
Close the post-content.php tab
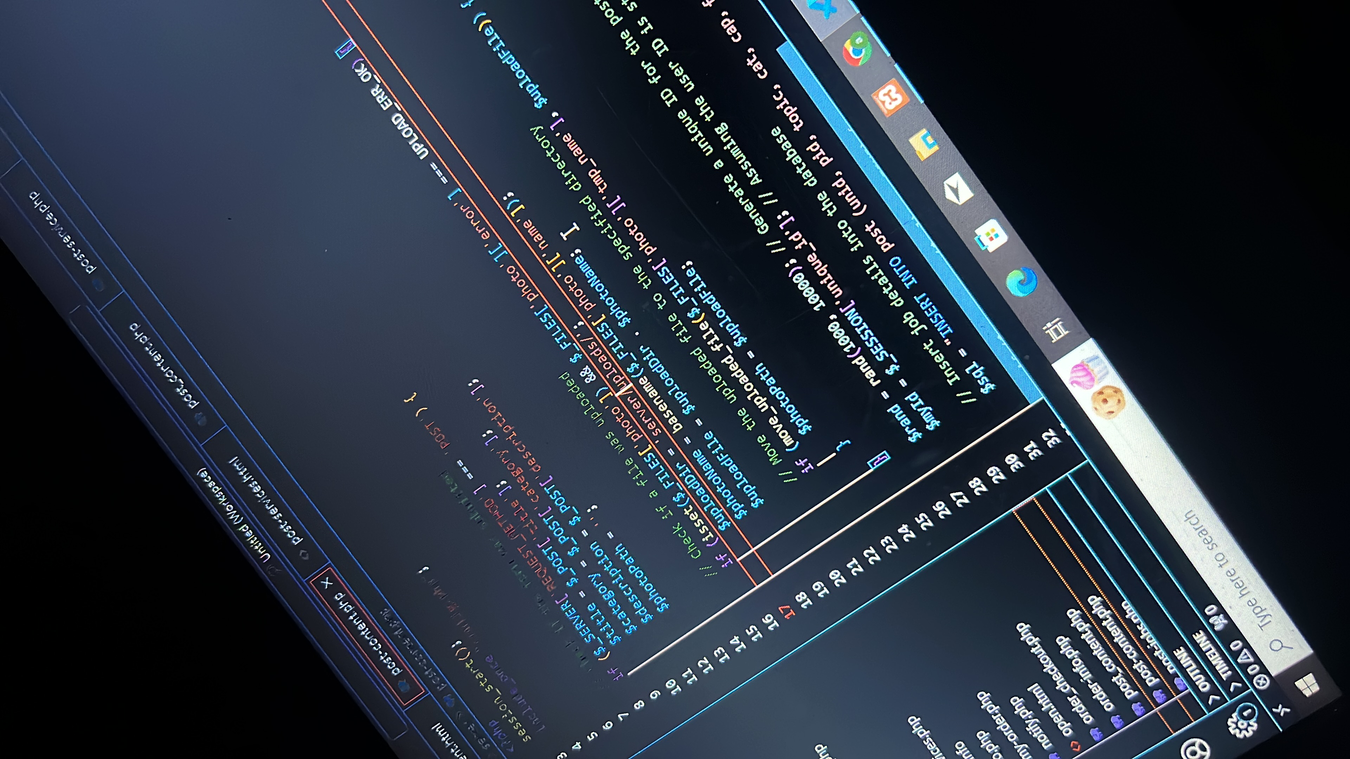point(327,583)
